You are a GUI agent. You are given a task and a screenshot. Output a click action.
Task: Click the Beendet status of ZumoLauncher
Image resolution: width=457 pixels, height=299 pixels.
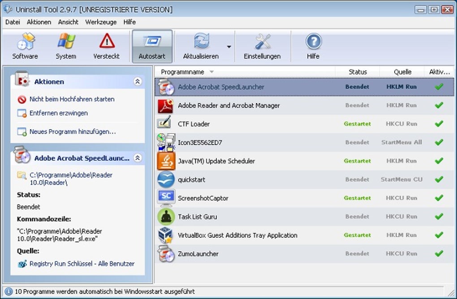click(358, 253)
